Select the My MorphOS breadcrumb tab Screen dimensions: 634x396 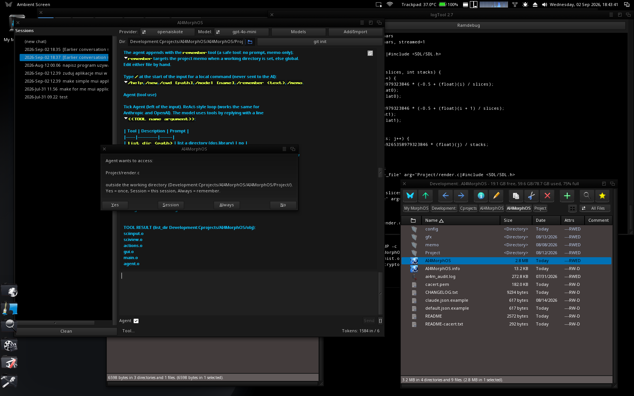416,208
